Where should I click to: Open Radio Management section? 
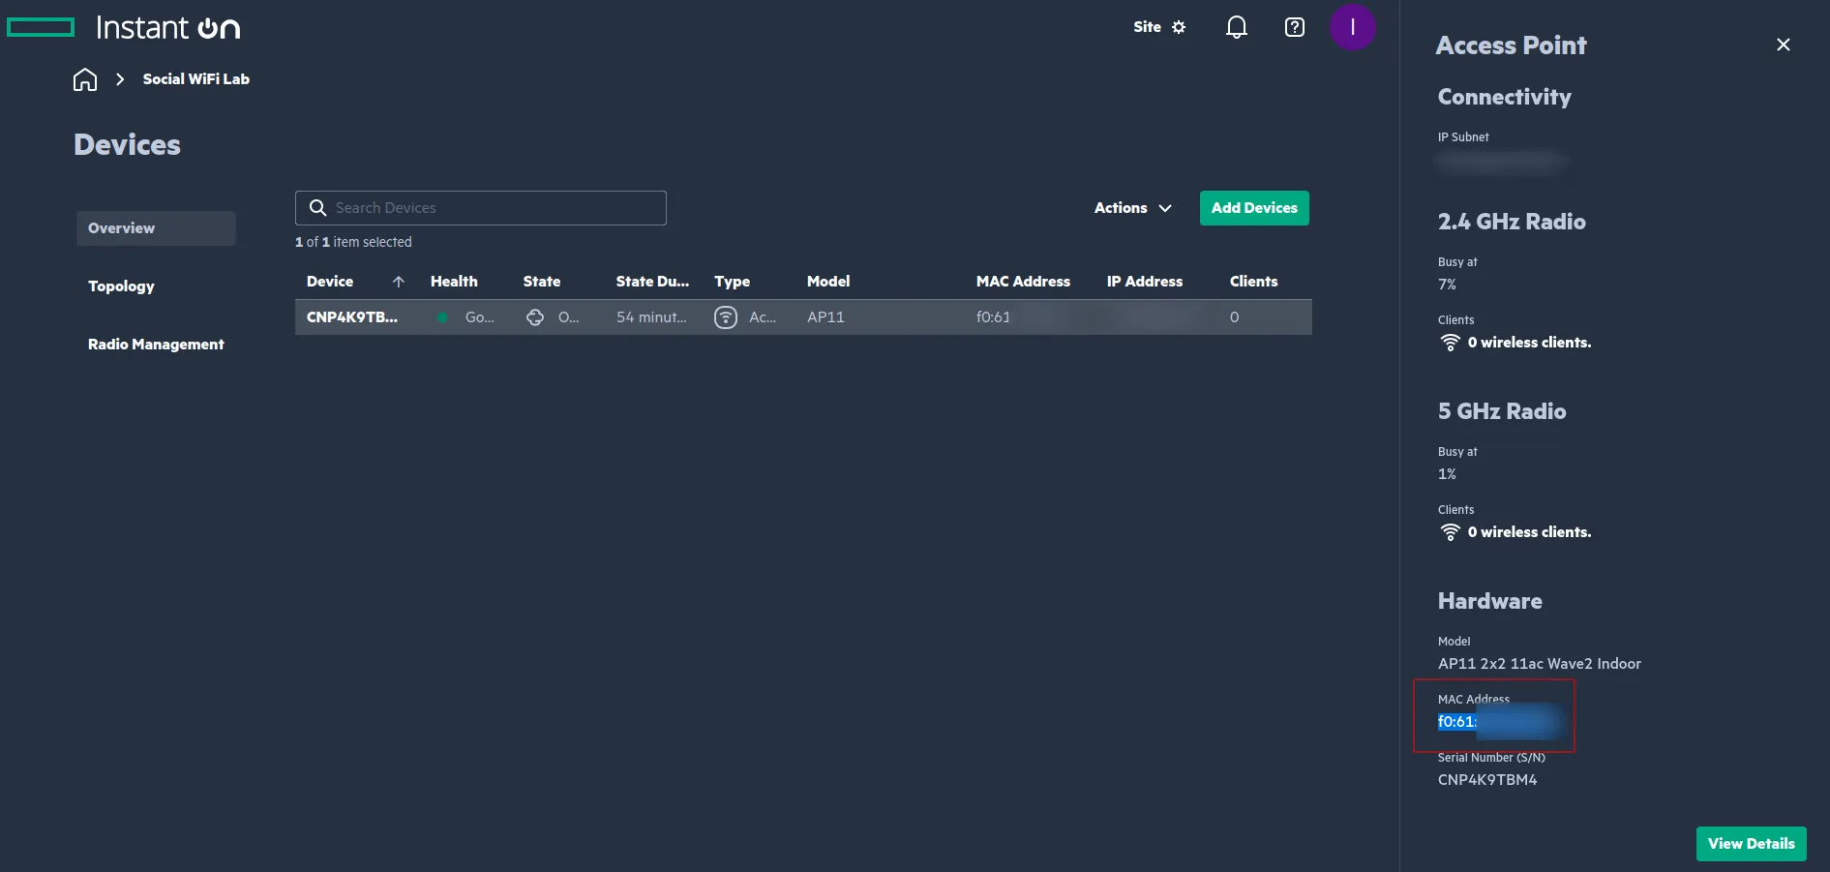coord(156,345)
